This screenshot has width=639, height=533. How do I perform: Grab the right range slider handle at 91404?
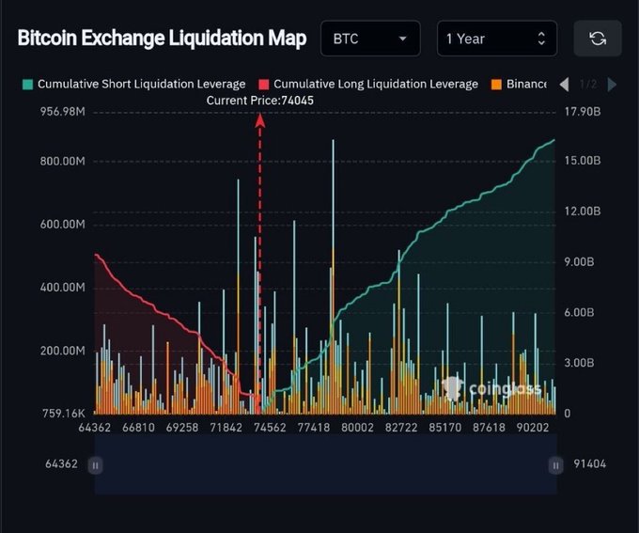coord(556,465)
